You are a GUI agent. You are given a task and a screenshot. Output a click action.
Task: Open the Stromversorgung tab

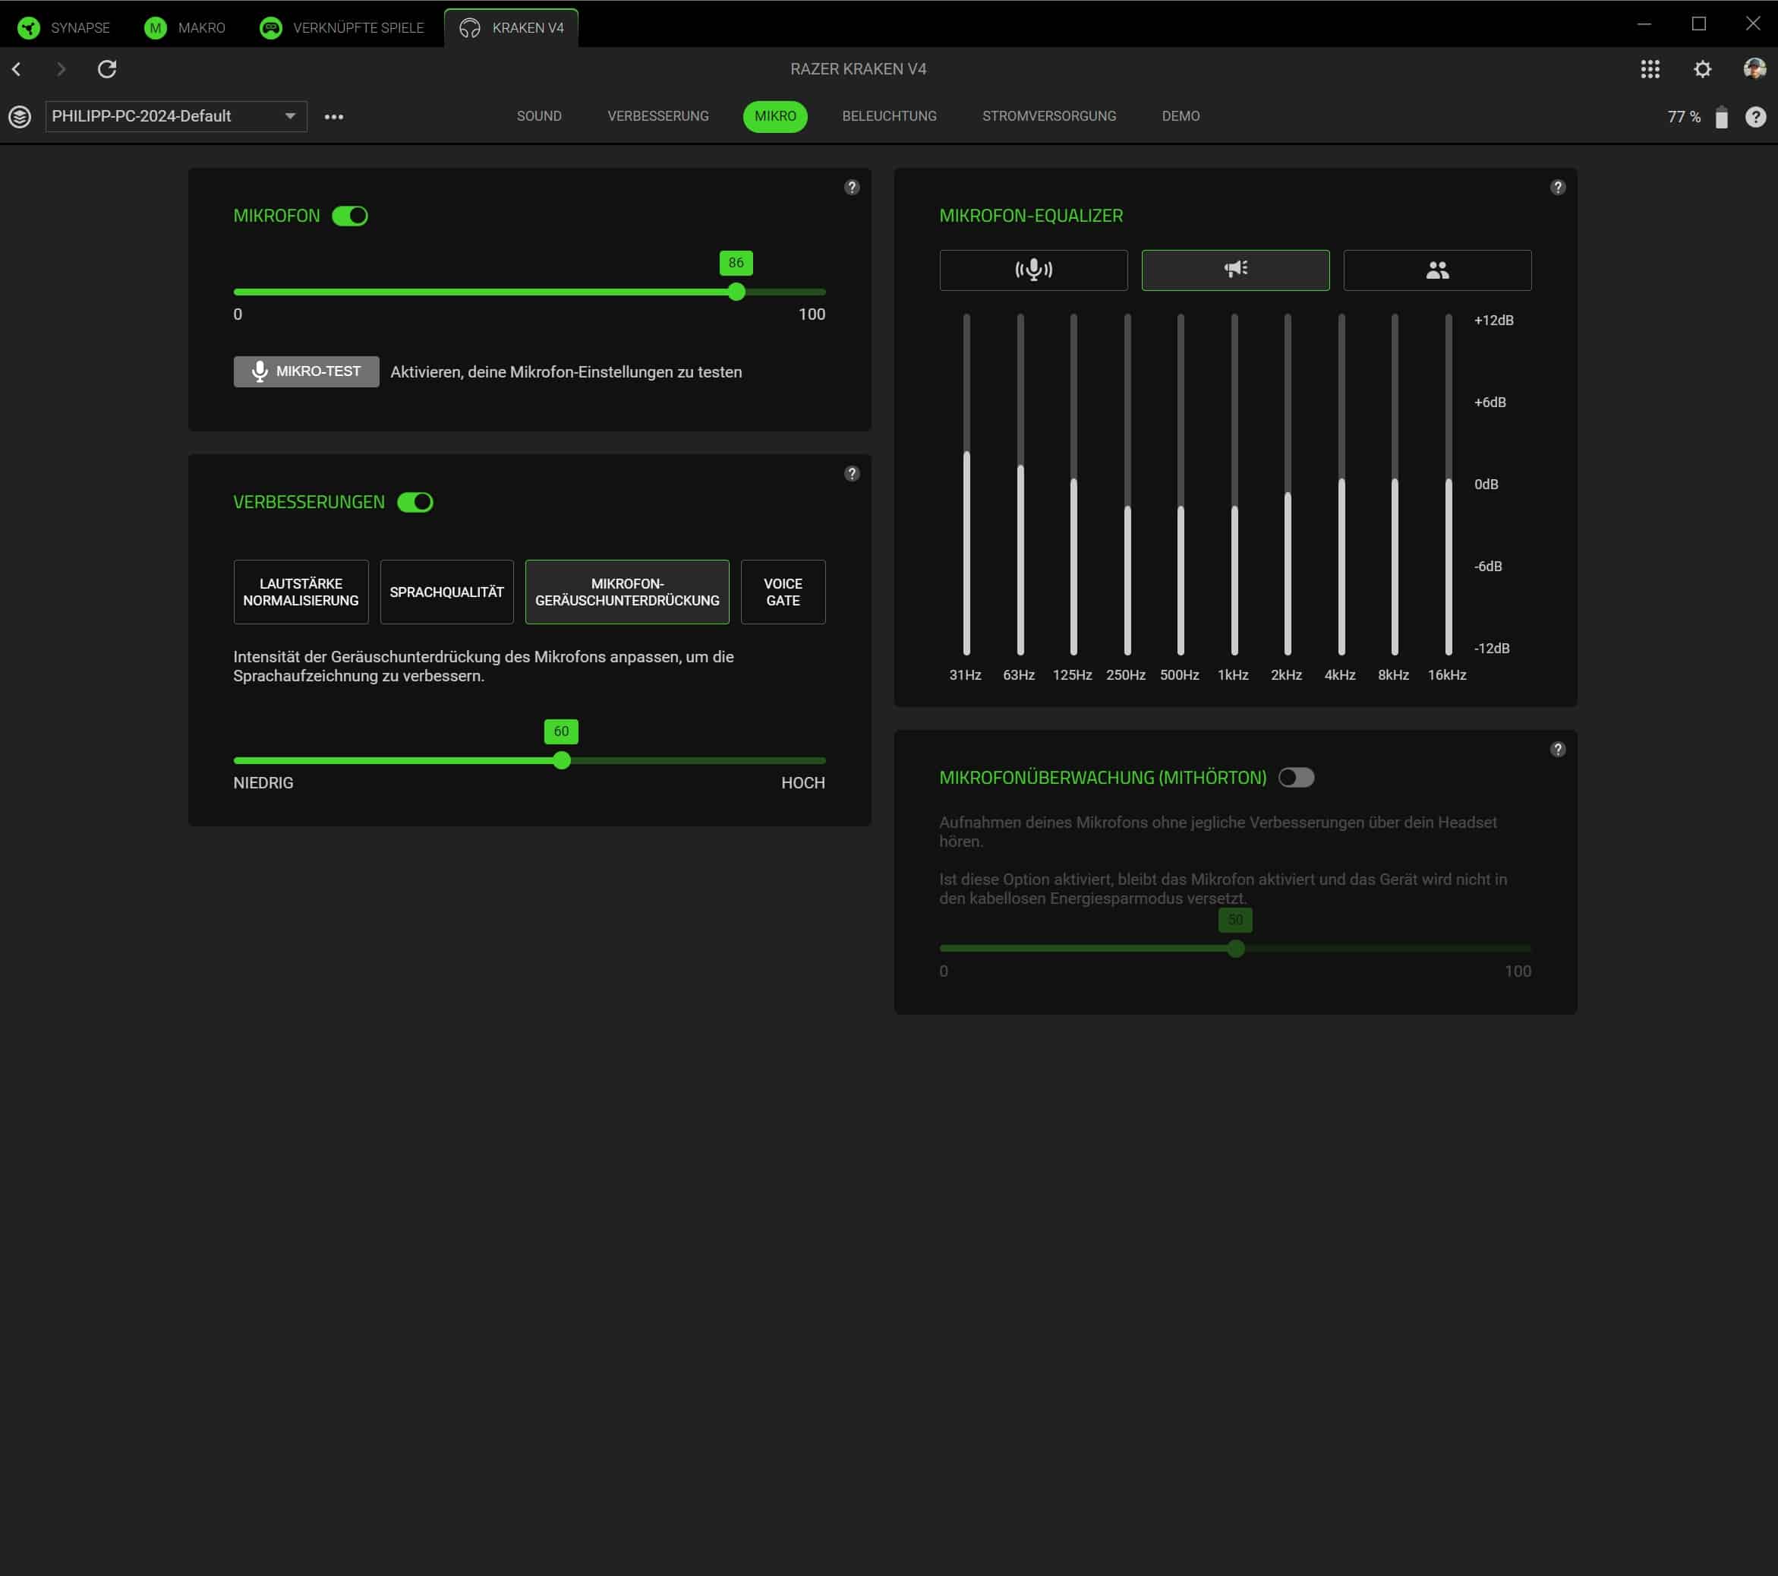pyautogui.click(x=1048, y=117)
